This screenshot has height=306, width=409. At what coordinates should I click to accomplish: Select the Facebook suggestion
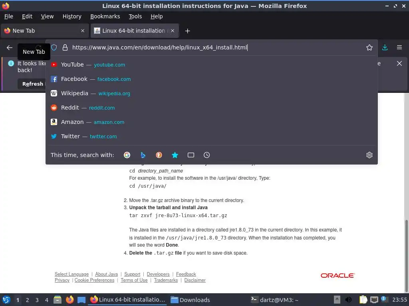(212, 79)
